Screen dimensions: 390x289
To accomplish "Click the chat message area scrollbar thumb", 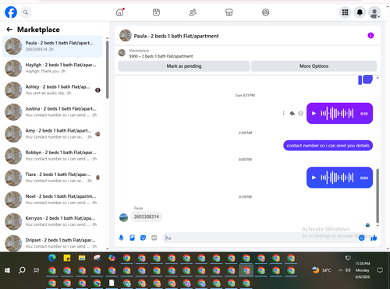I will pyautogui.click(x=378, y=196).
